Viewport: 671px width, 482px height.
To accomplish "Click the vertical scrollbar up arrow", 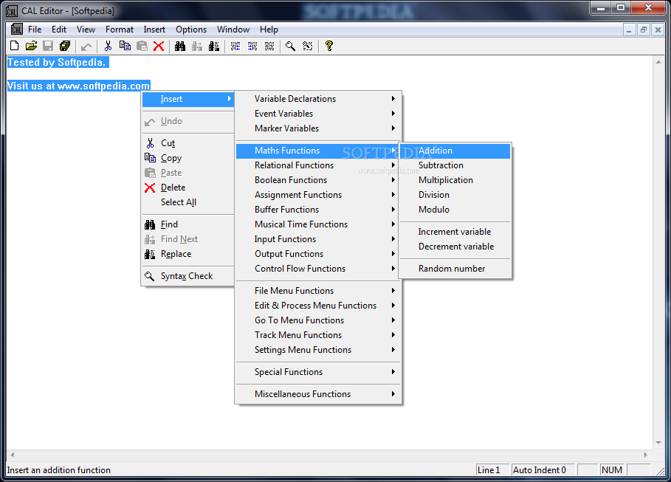I will point(658,62).
